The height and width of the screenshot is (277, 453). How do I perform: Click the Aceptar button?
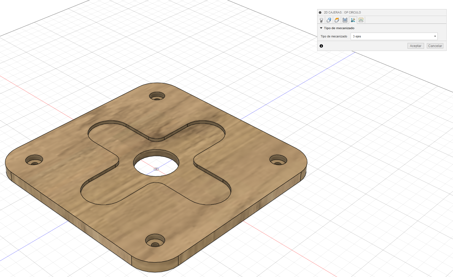(x=416, y=46)
